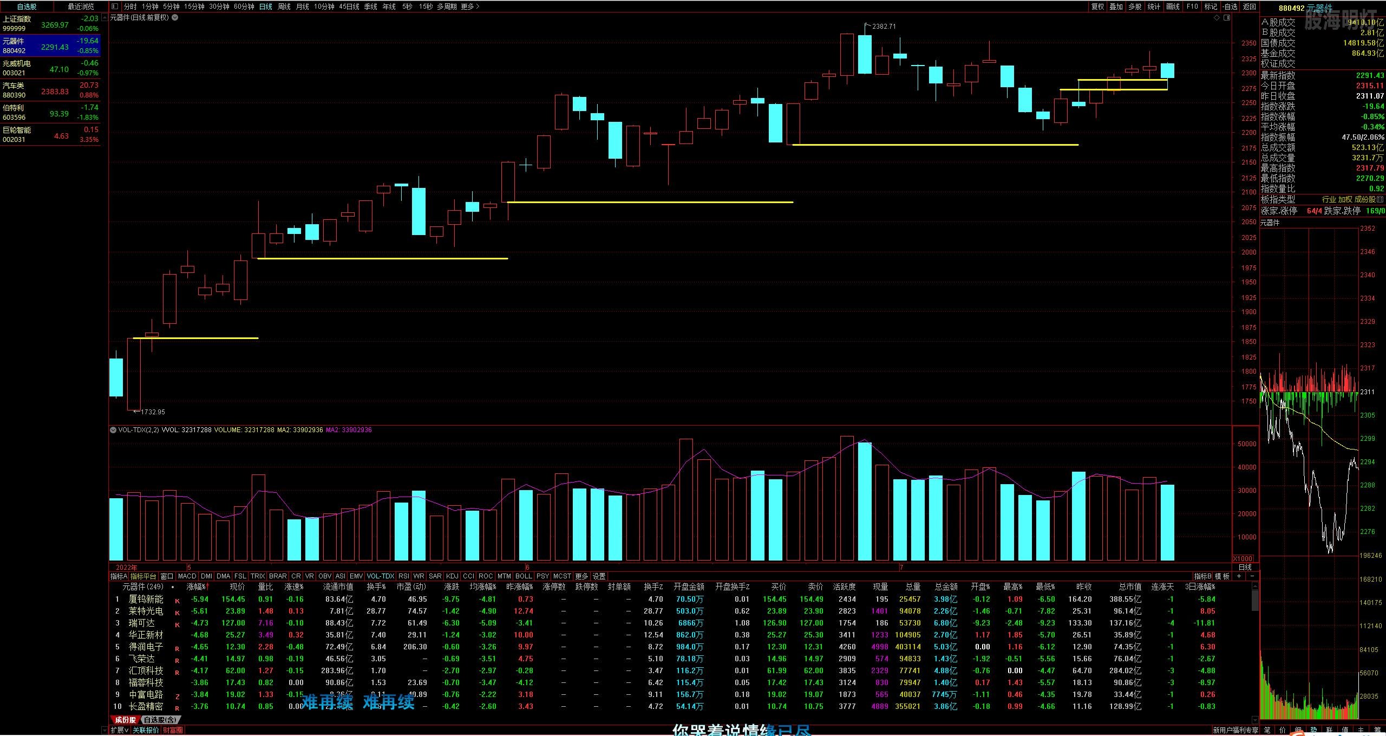
Task: Click the 多股 multi-stock button
Action: [1135, 6]
